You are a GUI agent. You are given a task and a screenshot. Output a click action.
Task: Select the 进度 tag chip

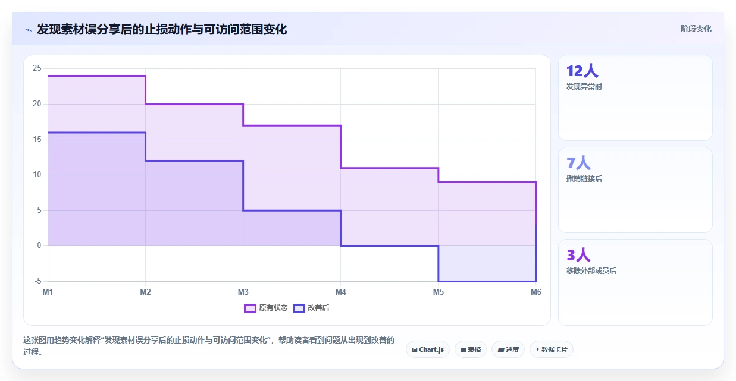[x=508, y=349]
